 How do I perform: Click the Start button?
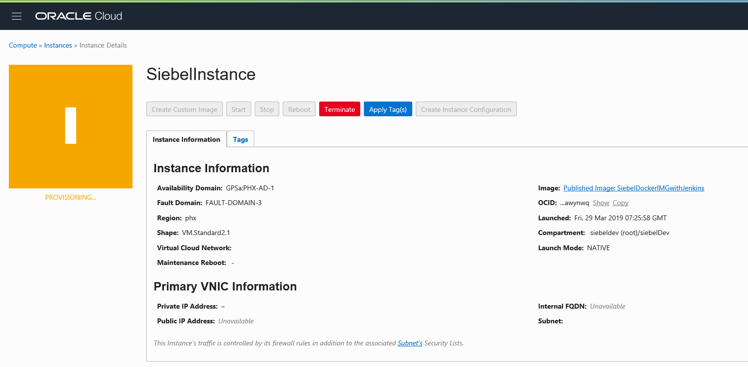(x=239, y=108)
